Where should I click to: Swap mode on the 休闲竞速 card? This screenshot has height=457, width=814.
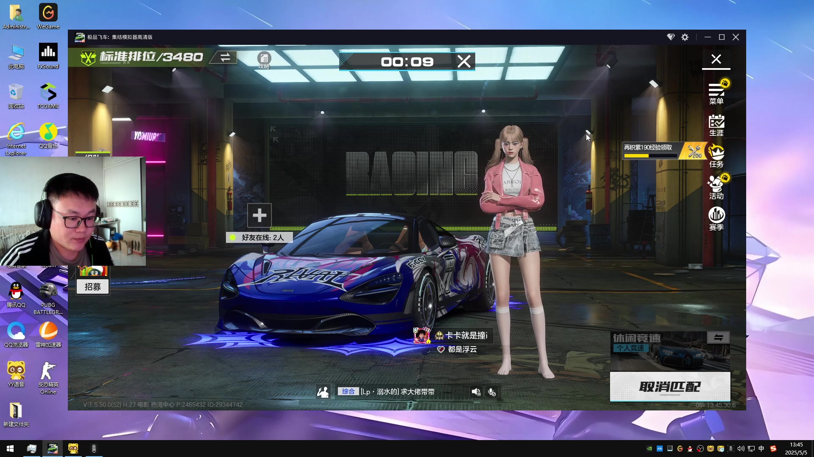point(718,338)
